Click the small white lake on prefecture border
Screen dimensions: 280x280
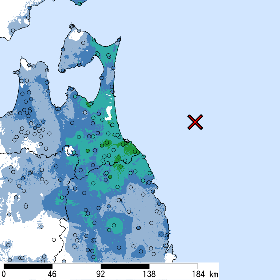coord(69,150)
